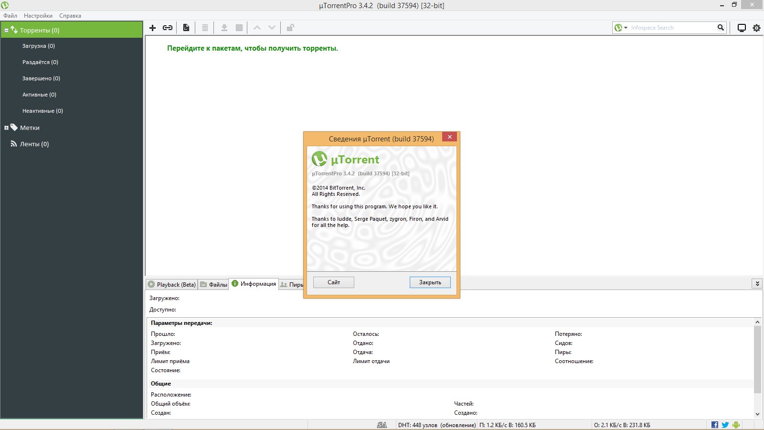Click the Параметры передачи header
Viewport: 764px width, 430px height.
point(181,323)
